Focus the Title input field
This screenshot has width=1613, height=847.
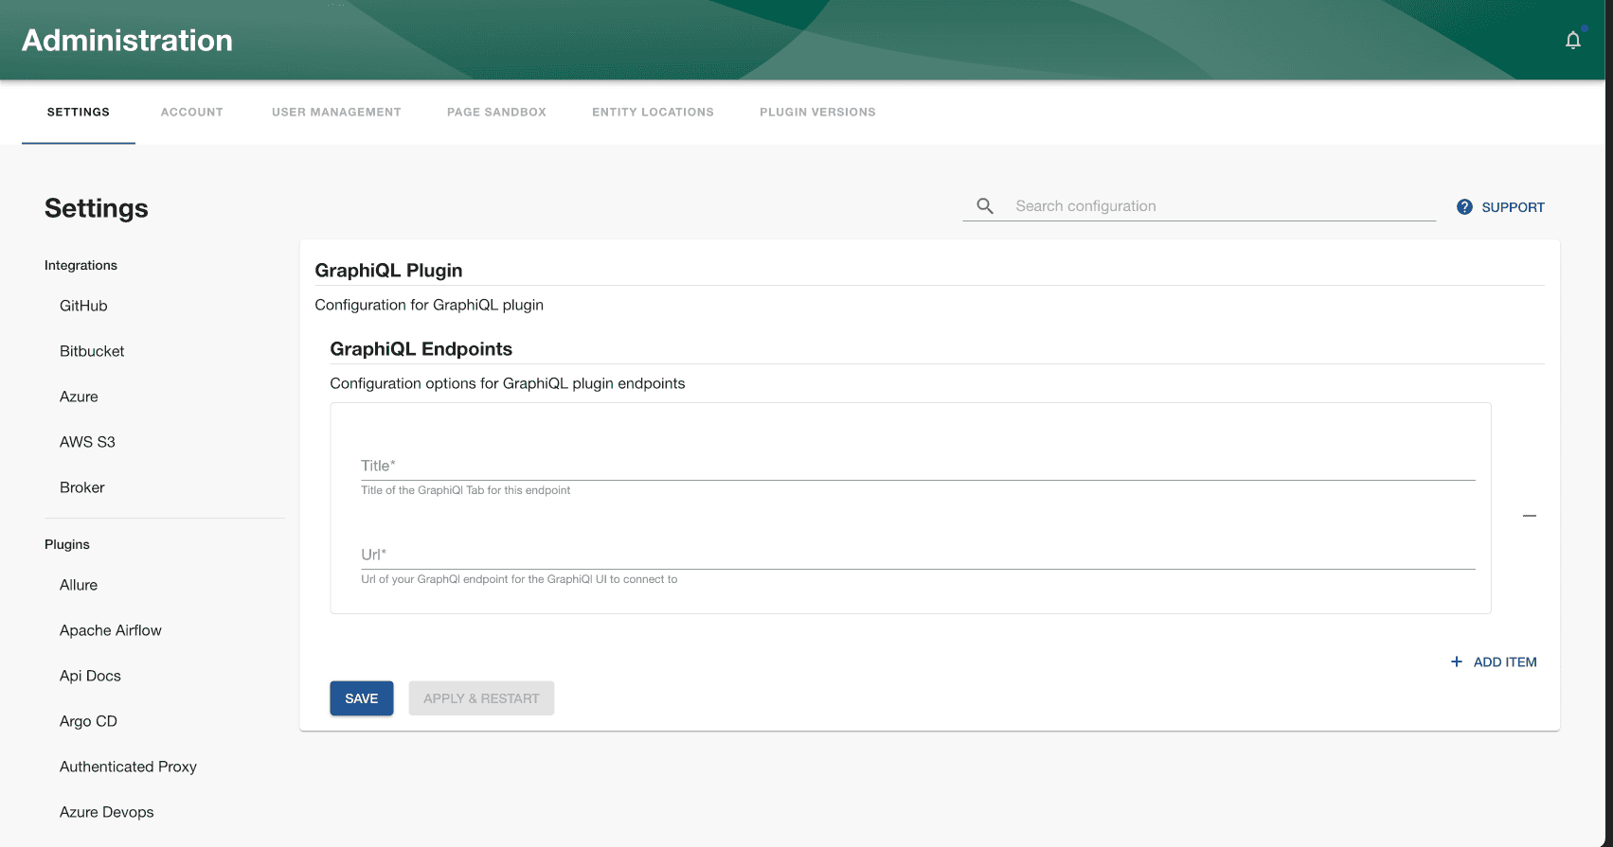pos(918,466)
